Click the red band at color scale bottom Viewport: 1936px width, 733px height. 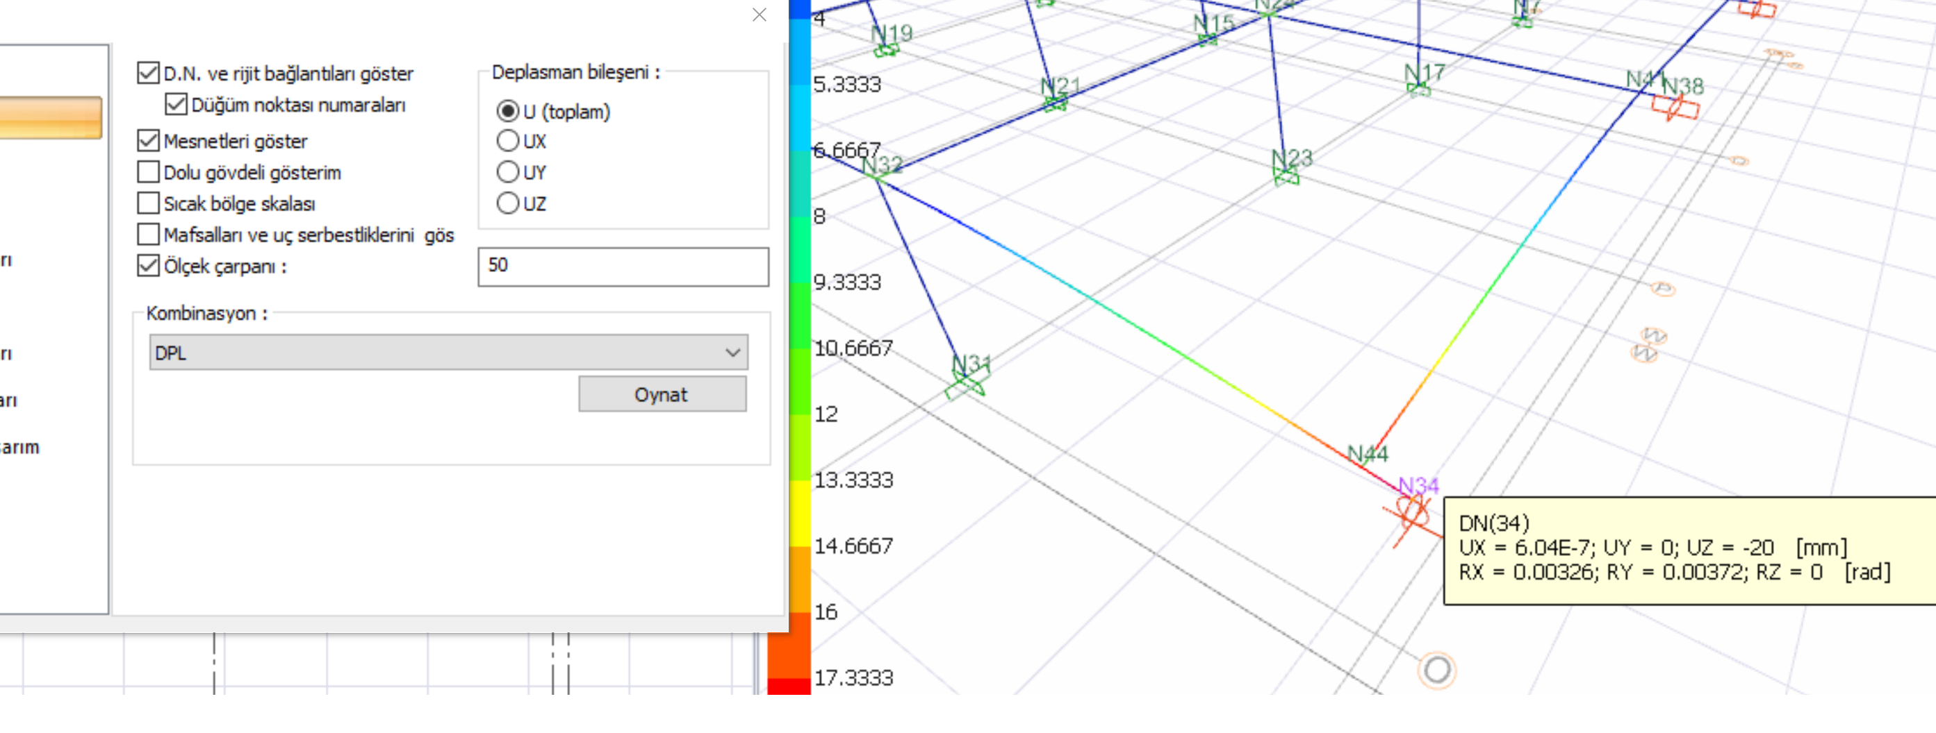pos(789,686)
